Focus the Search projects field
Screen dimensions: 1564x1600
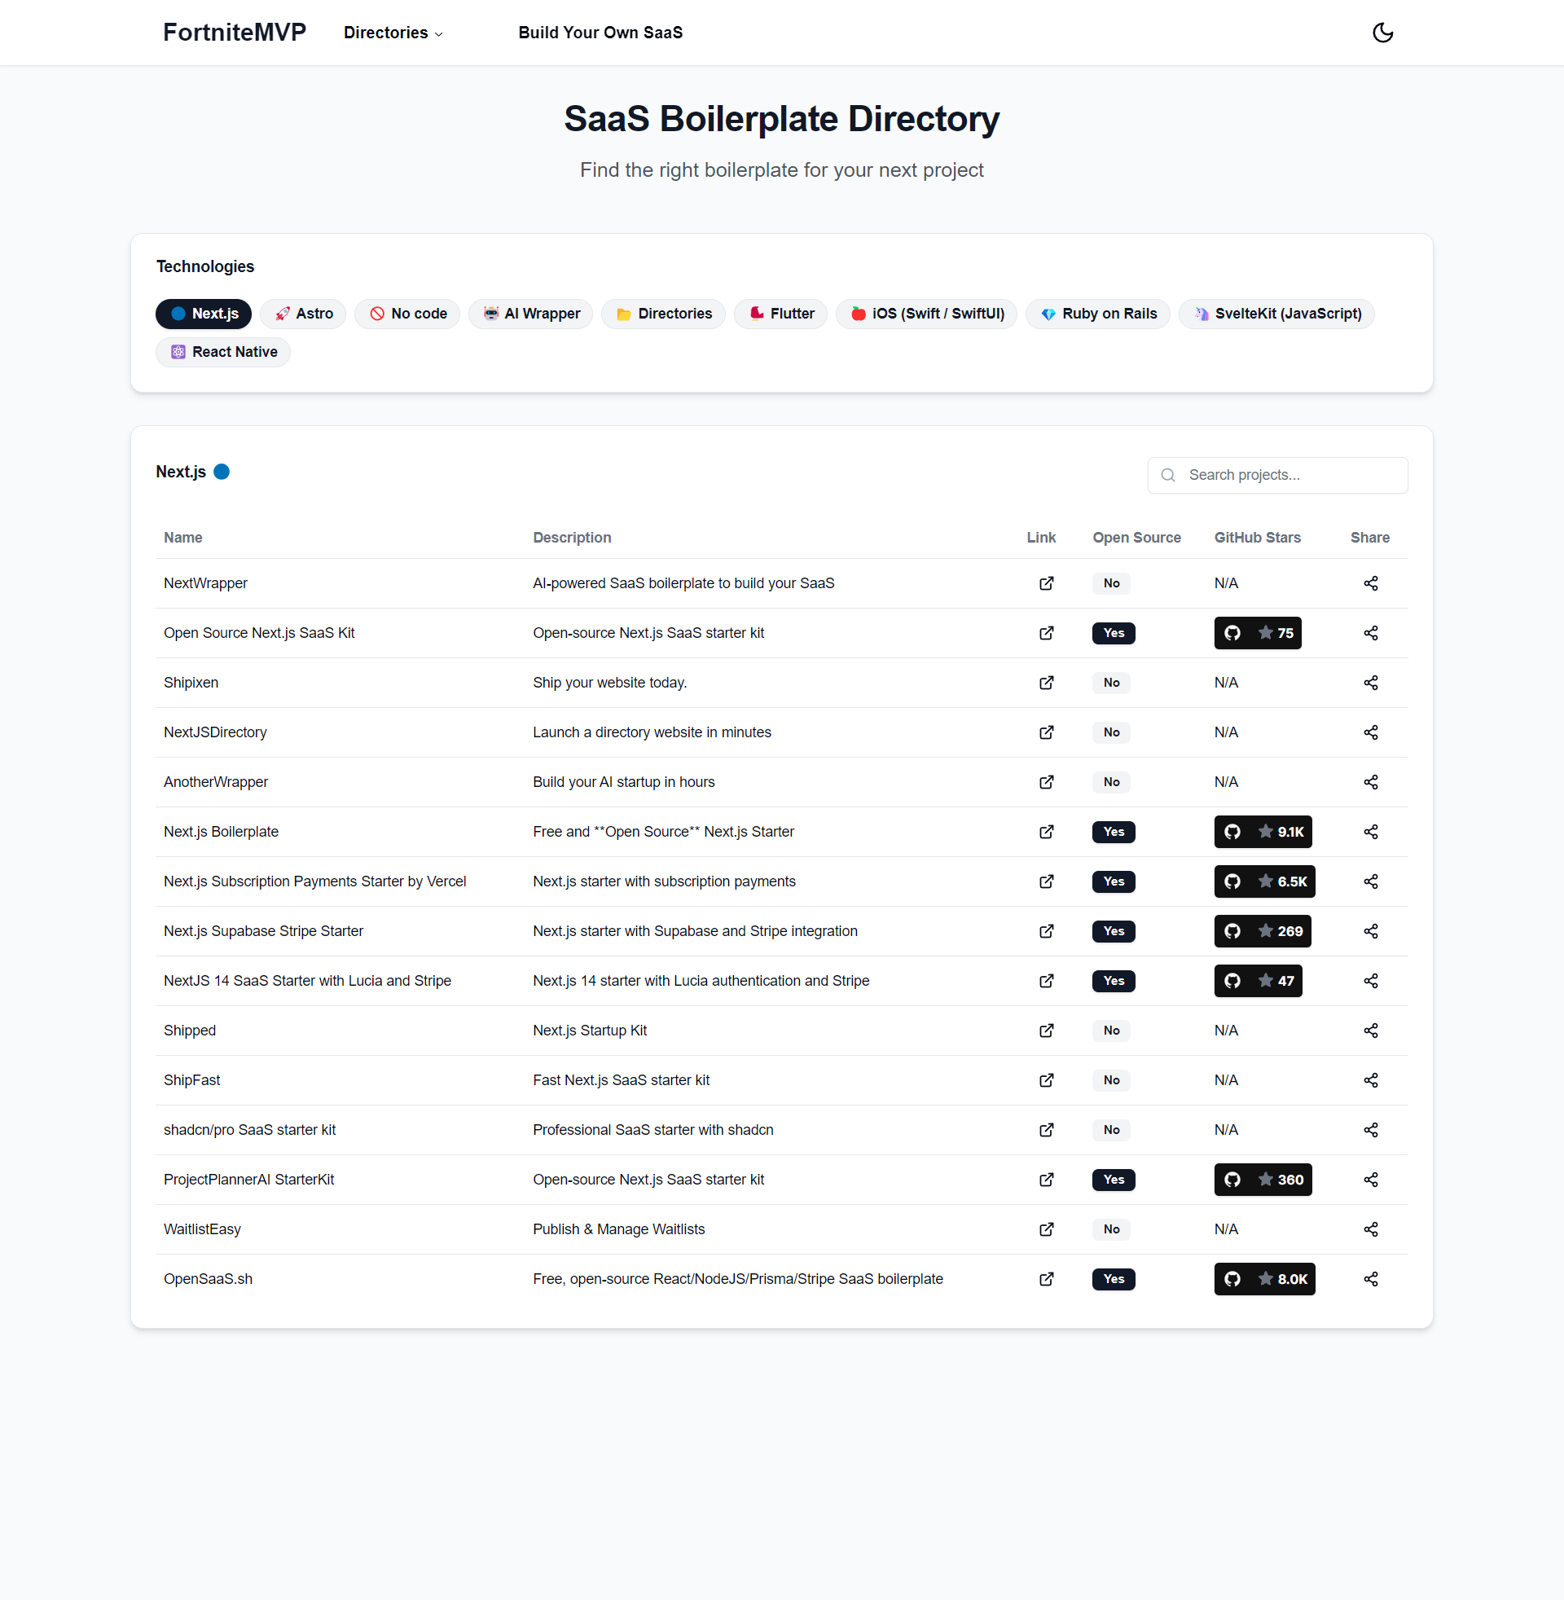point(1277,476)
